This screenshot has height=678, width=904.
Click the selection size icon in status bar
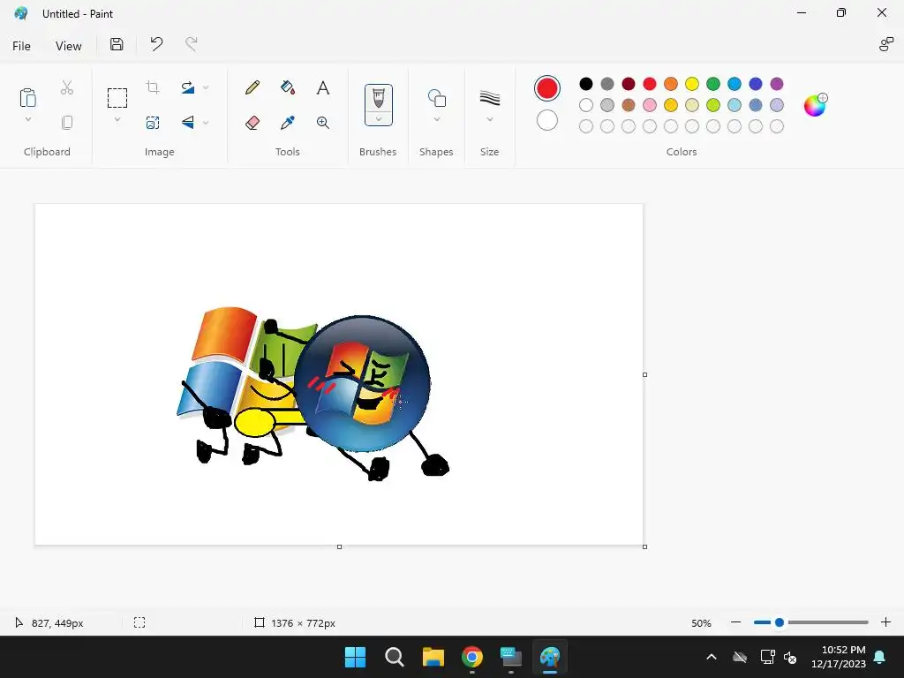pyautogui.click(x=139, y=622)
